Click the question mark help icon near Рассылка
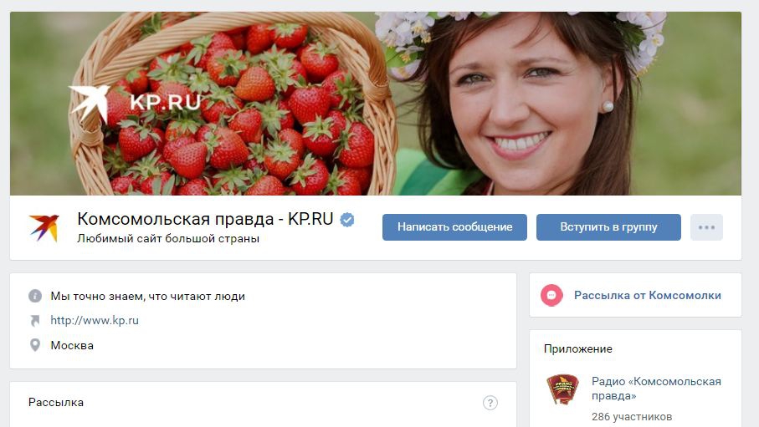759x427 pixels. click(490, 403)
